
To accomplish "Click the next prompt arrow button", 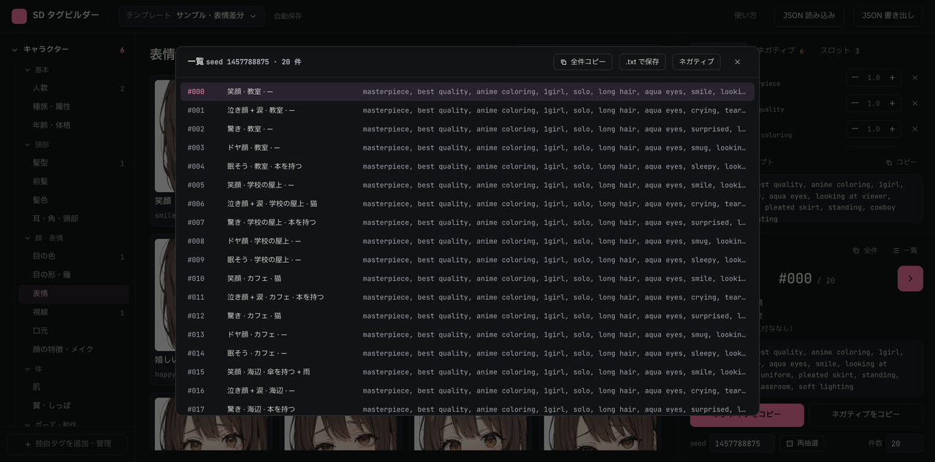I will (x=910, y=279).
